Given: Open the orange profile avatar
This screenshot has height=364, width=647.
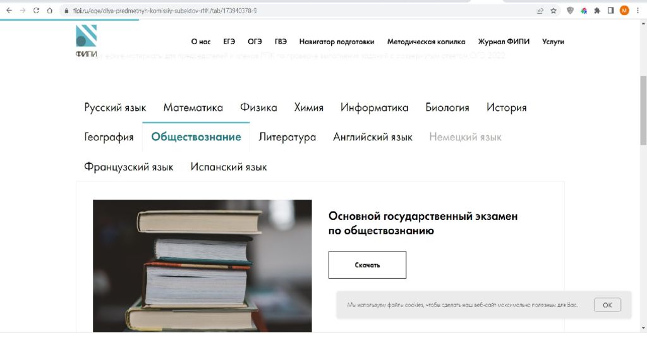Looking at the screenshot, I should pyautogui.click(x=624, y=11).
